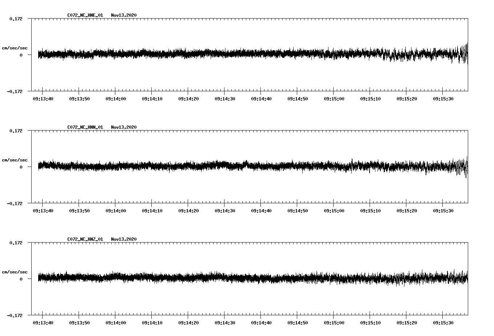Click the cm/sec/sec label on the top plot
This screenshot has width=494, height=336.
point(15,48)
